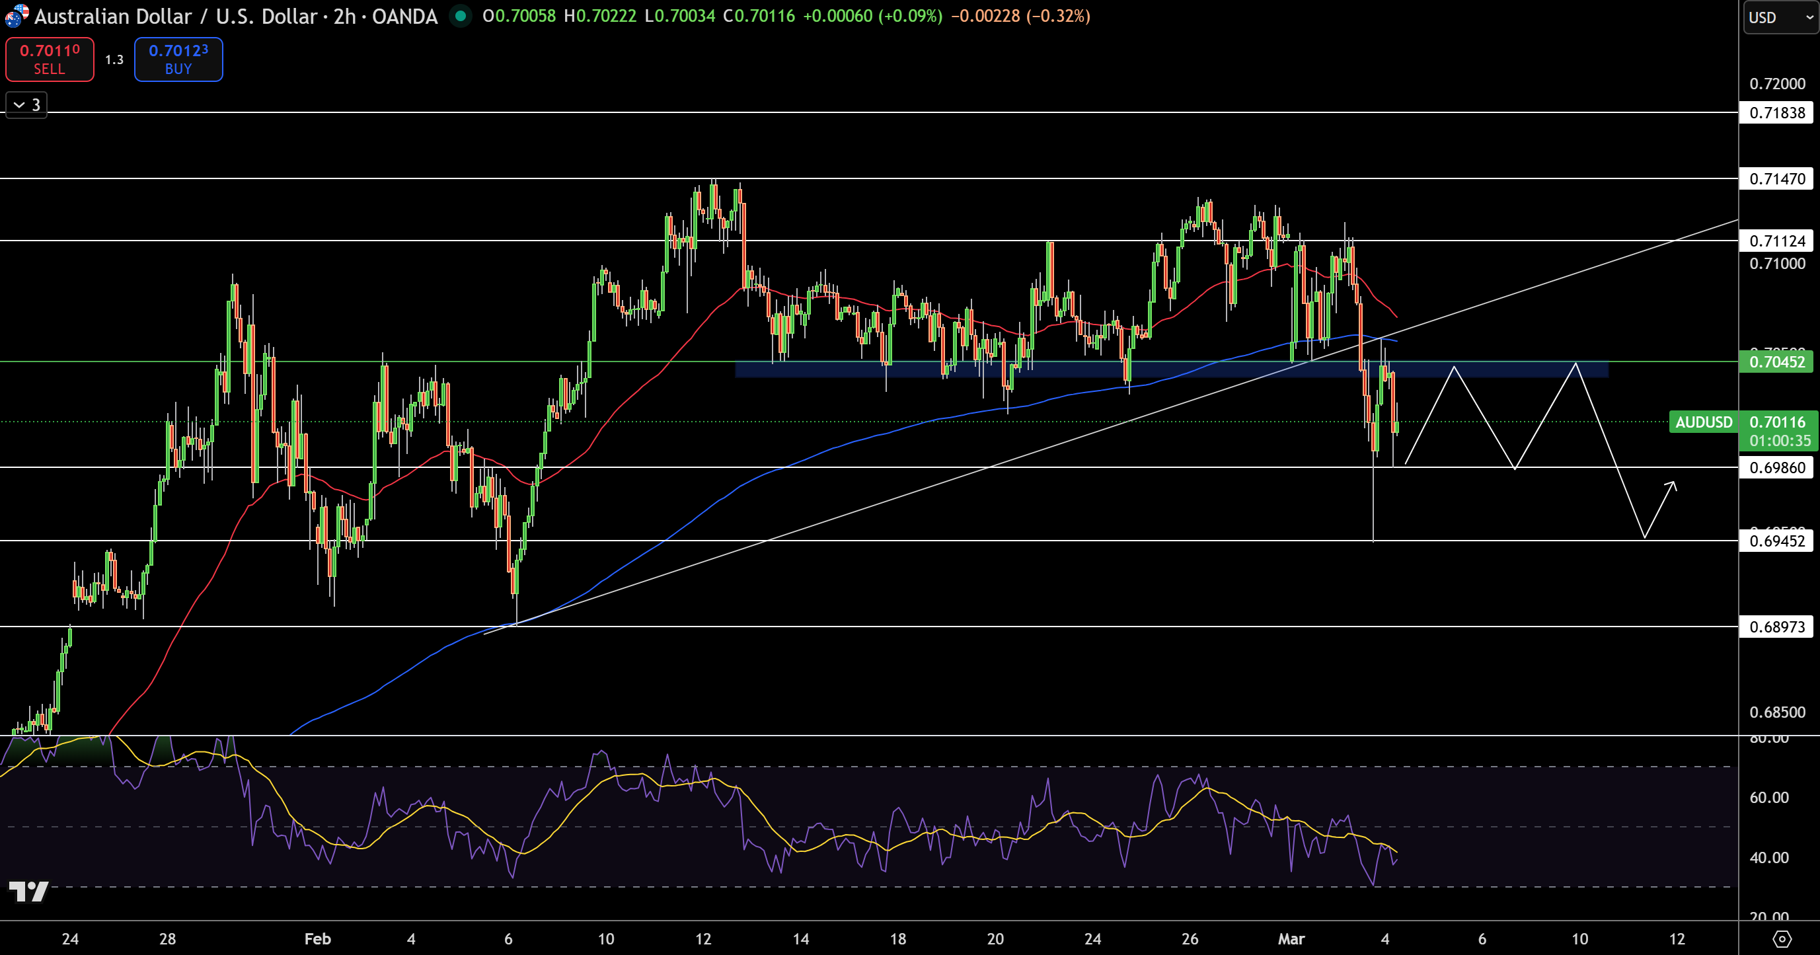Select the blue support zone rectangle

pyautogui.click(x=1172, y=369)
